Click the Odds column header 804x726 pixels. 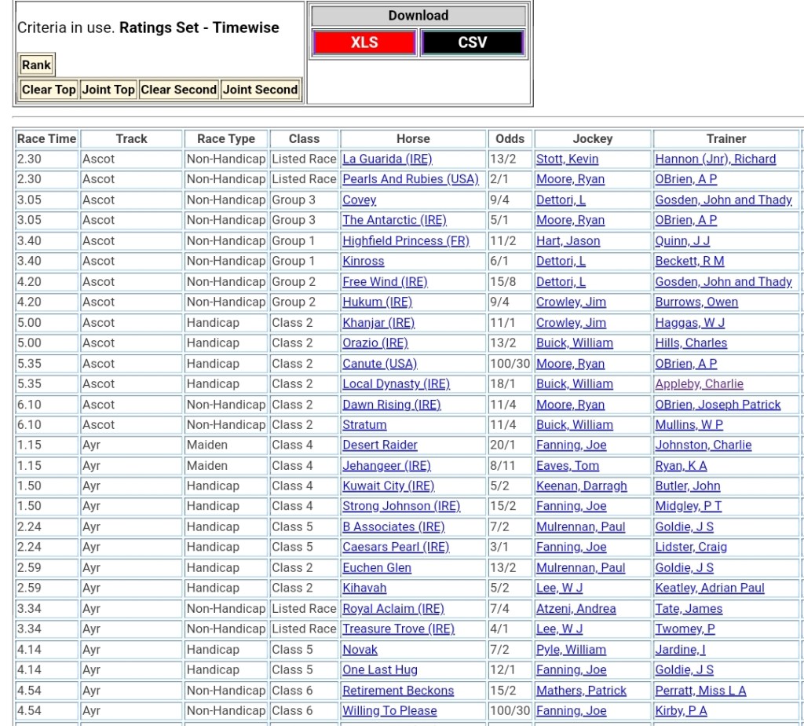[510, 138]
